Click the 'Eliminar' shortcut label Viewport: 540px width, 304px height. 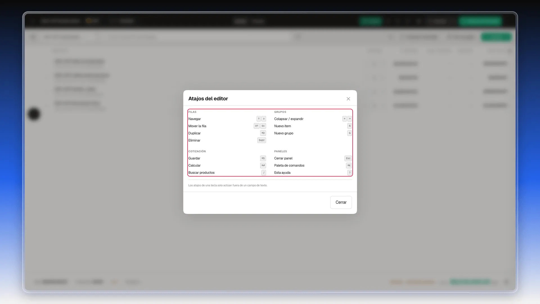[x=194, y=140]
